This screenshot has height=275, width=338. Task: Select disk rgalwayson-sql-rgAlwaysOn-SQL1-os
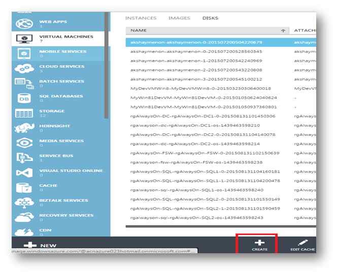(x=197, y=190)
